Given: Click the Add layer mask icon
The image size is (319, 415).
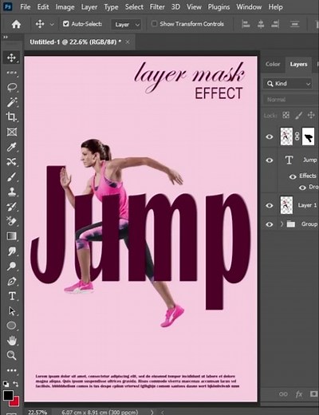Looking at the screenshot, I should (x=313, y=394).
